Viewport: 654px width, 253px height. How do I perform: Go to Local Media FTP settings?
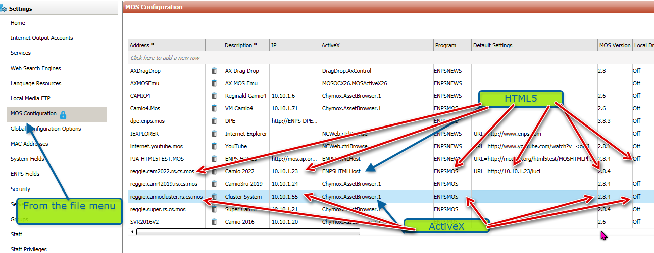(x=30, y=98)
